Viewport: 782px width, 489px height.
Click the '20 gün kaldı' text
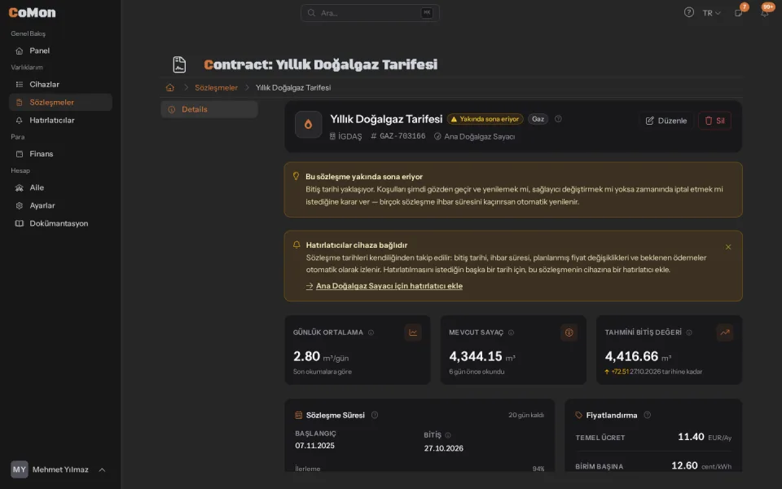coord(526,415)
